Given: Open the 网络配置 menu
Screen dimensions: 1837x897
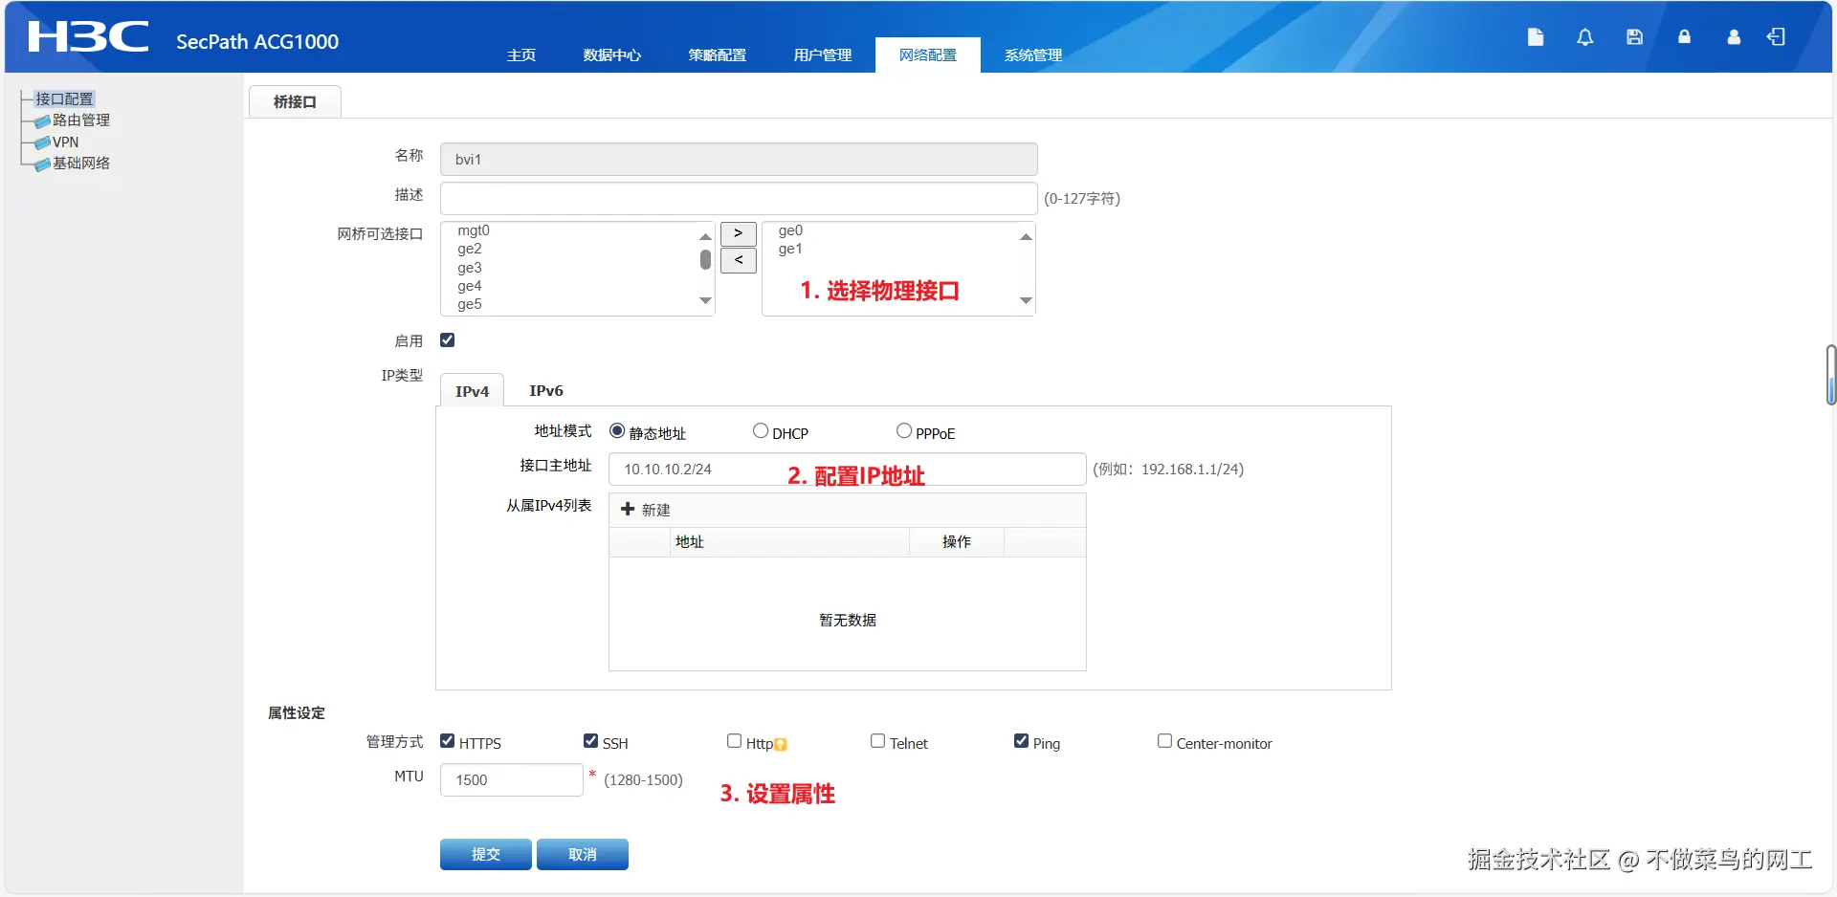Looking at the screenshot, I should 928,55.
